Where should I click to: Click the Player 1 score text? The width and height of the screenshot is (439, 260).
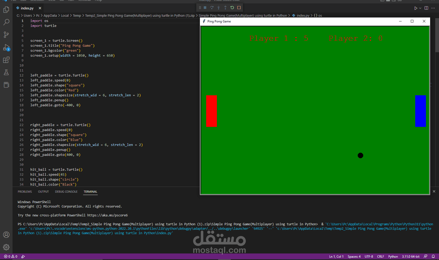[x=279, y=38]
